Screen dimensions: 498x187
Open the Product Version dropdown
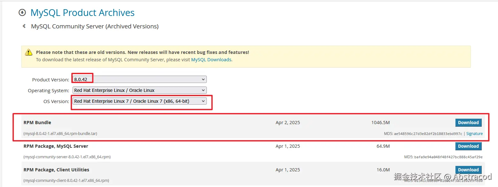click(x=140, y=79)
